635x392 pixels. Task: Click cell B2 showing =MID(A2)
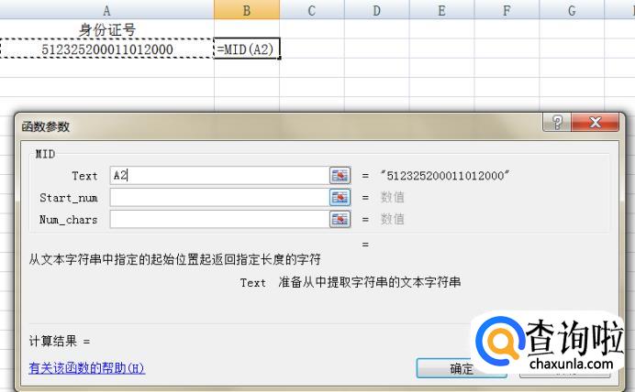247,49
